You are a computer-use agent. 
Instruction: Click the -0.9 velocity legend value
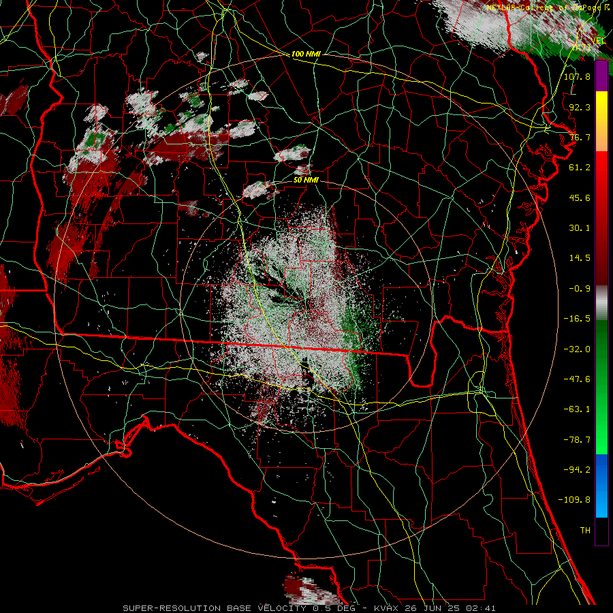pyautogui.click(x=580, y=289)
